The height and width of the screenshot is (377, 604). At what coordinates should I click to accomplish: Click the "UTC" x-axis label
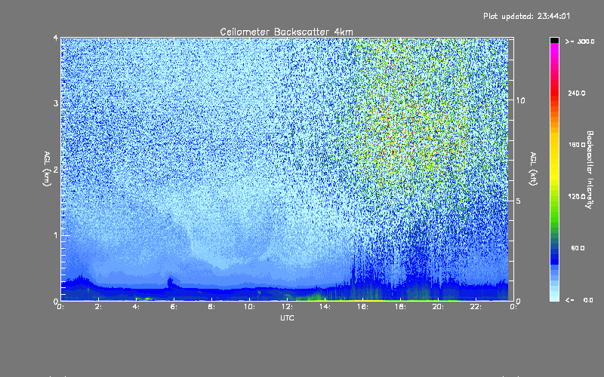point(287,317)
